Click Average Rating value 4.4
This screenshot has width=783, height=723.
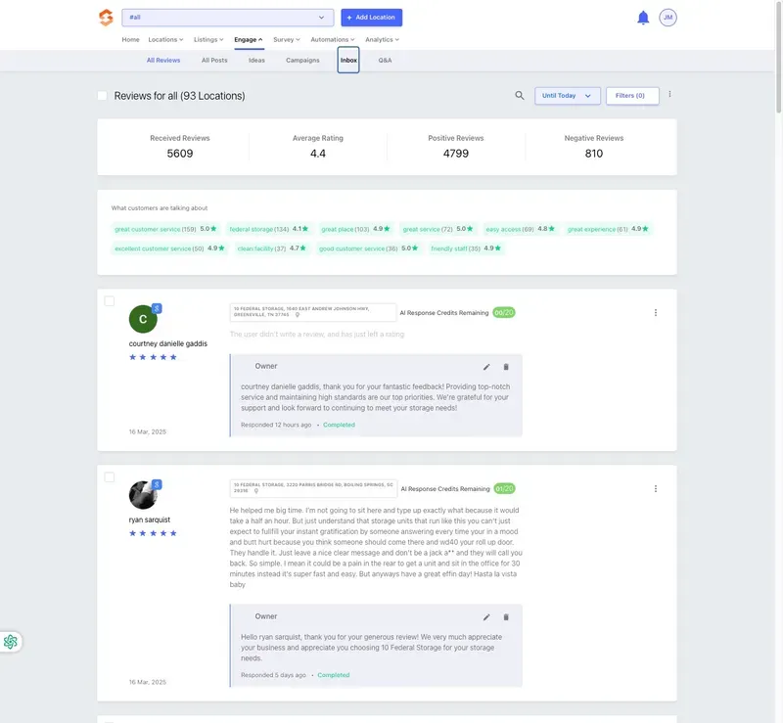point(317,154)
